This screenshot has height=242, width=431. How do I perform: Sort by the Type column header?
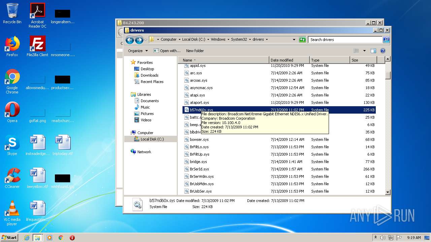(330, 60)
